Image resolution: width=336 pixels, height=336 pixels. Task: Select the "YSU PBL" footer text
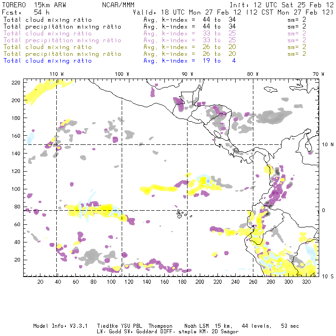[131, 326]
